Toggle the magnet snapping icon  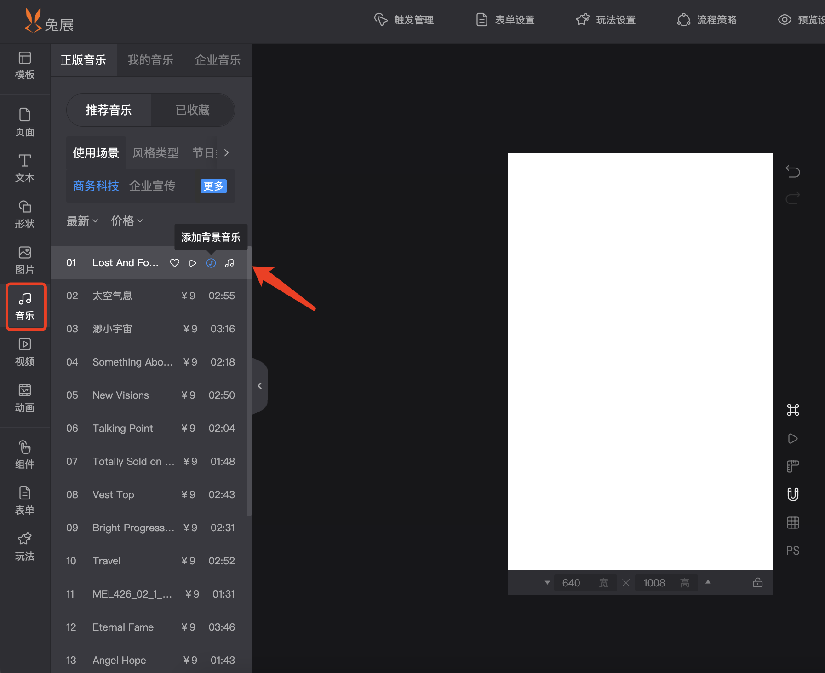793,494
